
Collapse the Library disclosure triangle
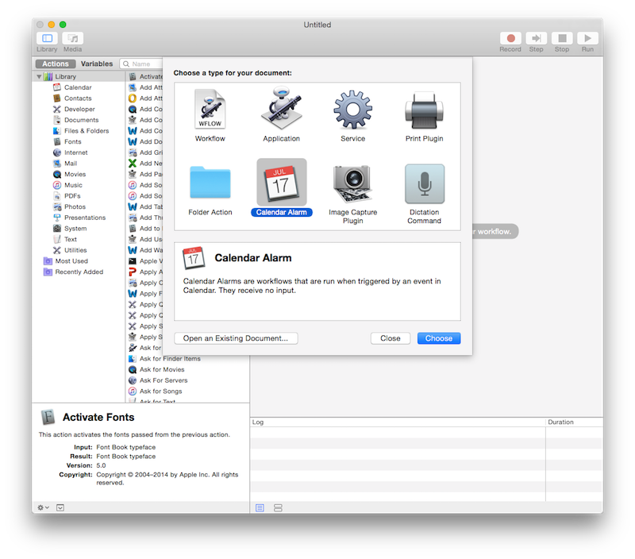point(39,76)
